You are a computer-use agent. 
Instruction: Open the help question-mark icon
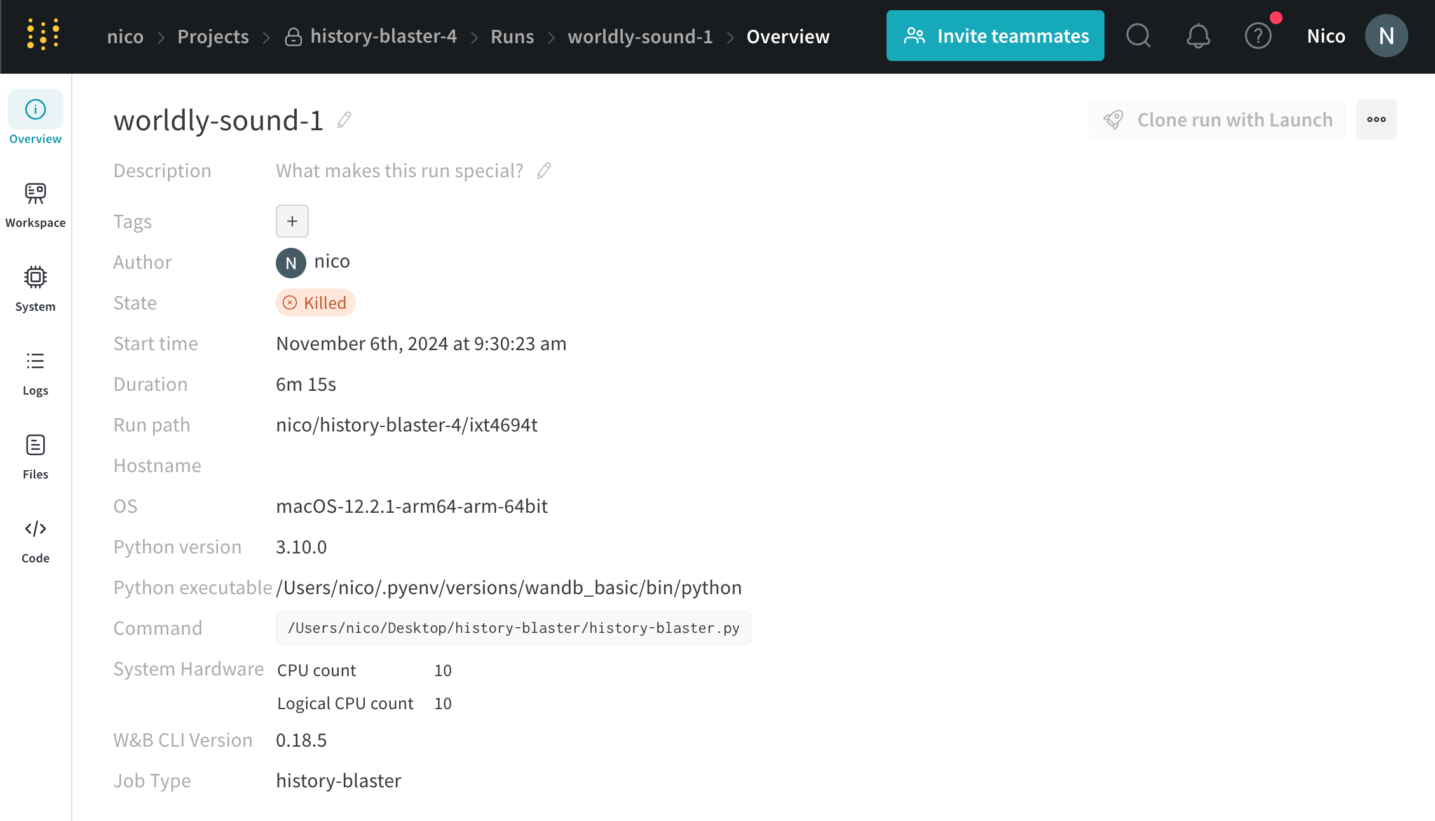[1258, 36]
